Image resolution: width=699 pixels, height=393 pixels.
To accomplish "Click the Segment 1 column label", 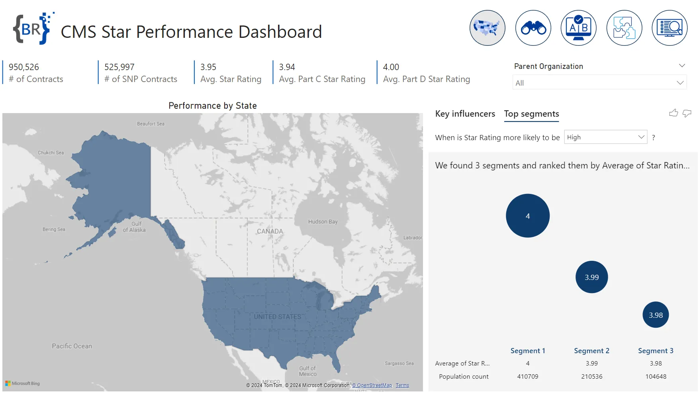I will (x=527, y=351).
